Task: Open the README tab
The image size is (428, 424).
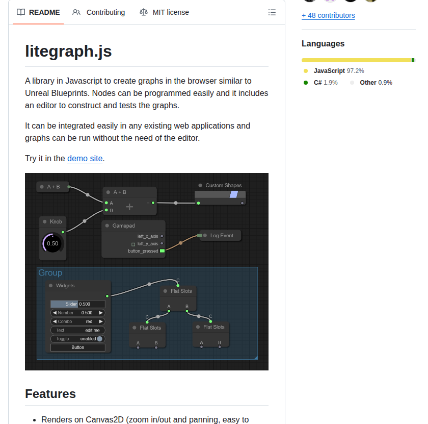Action: (38, 12)
